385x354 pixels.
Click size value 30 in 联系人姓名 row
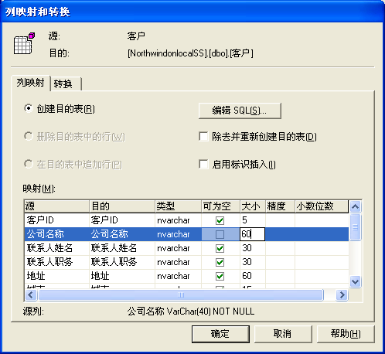coord(253,248)
